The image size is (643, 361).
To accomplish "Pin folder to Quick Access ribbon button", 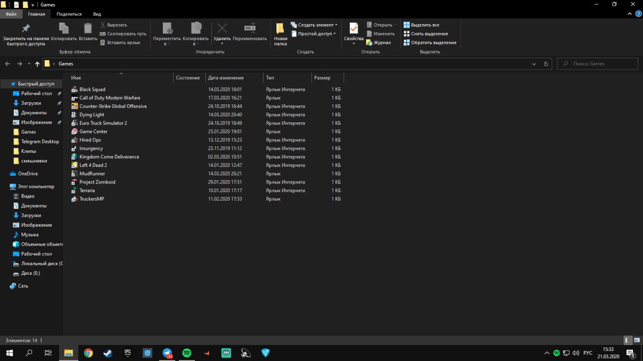I will (26, 35).
